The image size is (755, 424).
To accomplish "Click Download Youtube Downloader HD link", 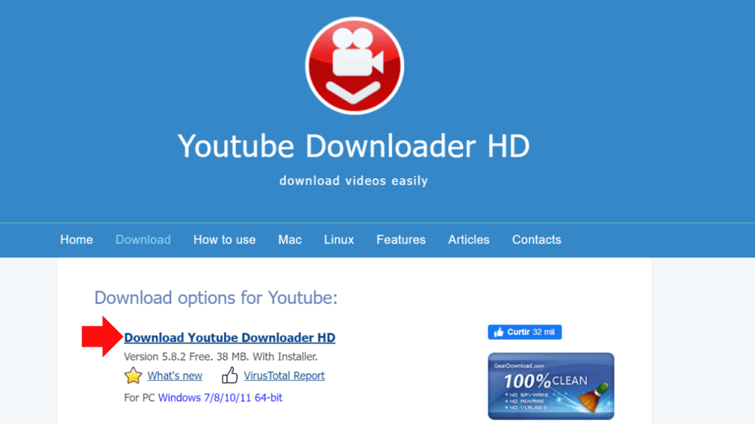I will tap(229, 337).
